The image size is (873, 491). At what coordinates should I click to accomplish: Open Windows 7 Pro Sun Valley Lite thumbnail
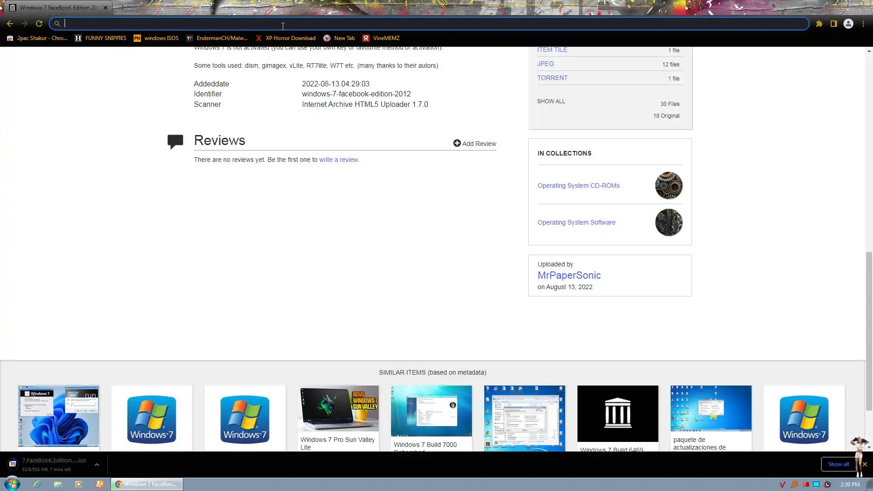click(x=338, y=408)
